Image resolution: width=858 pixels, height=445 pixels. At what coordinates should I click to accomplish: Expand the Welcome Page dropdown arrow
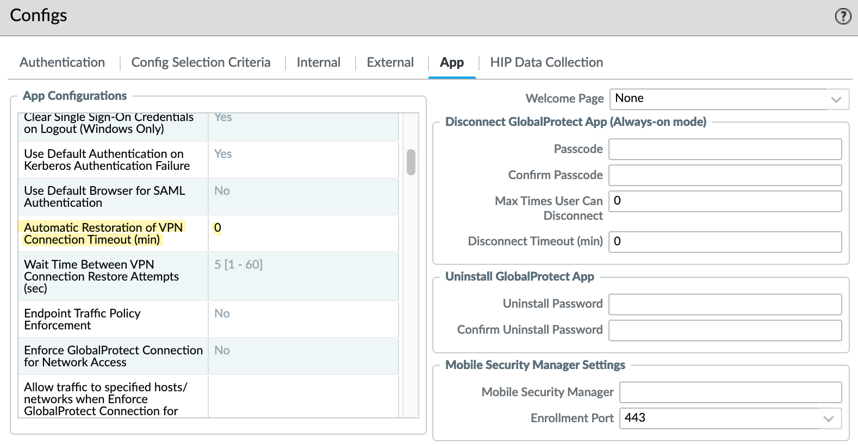coord(836,99)
